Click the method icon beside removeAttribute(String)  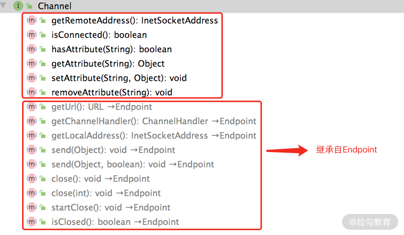(32, 92)
